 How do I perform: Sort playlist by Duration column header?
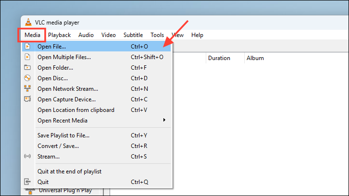pos(219,58)
